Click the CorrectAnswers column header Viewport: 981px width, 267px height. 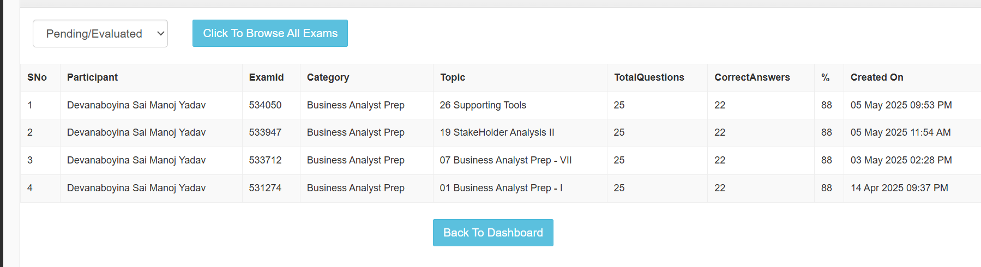[x=752, y=77]
